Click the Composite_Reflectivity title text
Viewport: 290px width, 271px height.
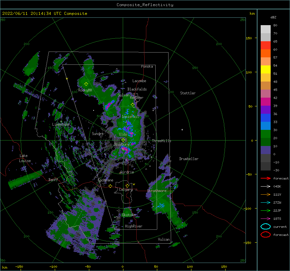coord(145,5)
